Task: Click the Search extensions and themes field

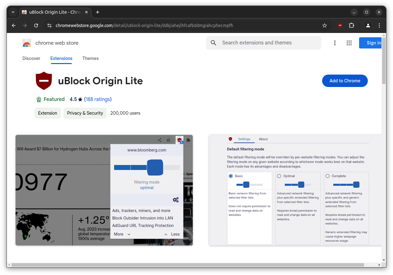Action: coord(264,43)
